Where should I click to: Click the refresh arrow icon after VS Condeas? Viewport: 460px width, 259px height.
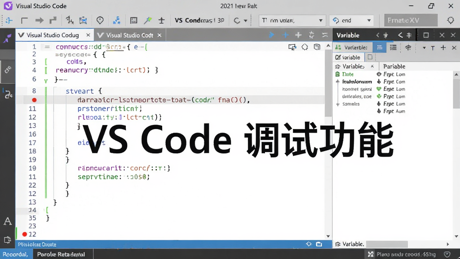coord(237,21)
